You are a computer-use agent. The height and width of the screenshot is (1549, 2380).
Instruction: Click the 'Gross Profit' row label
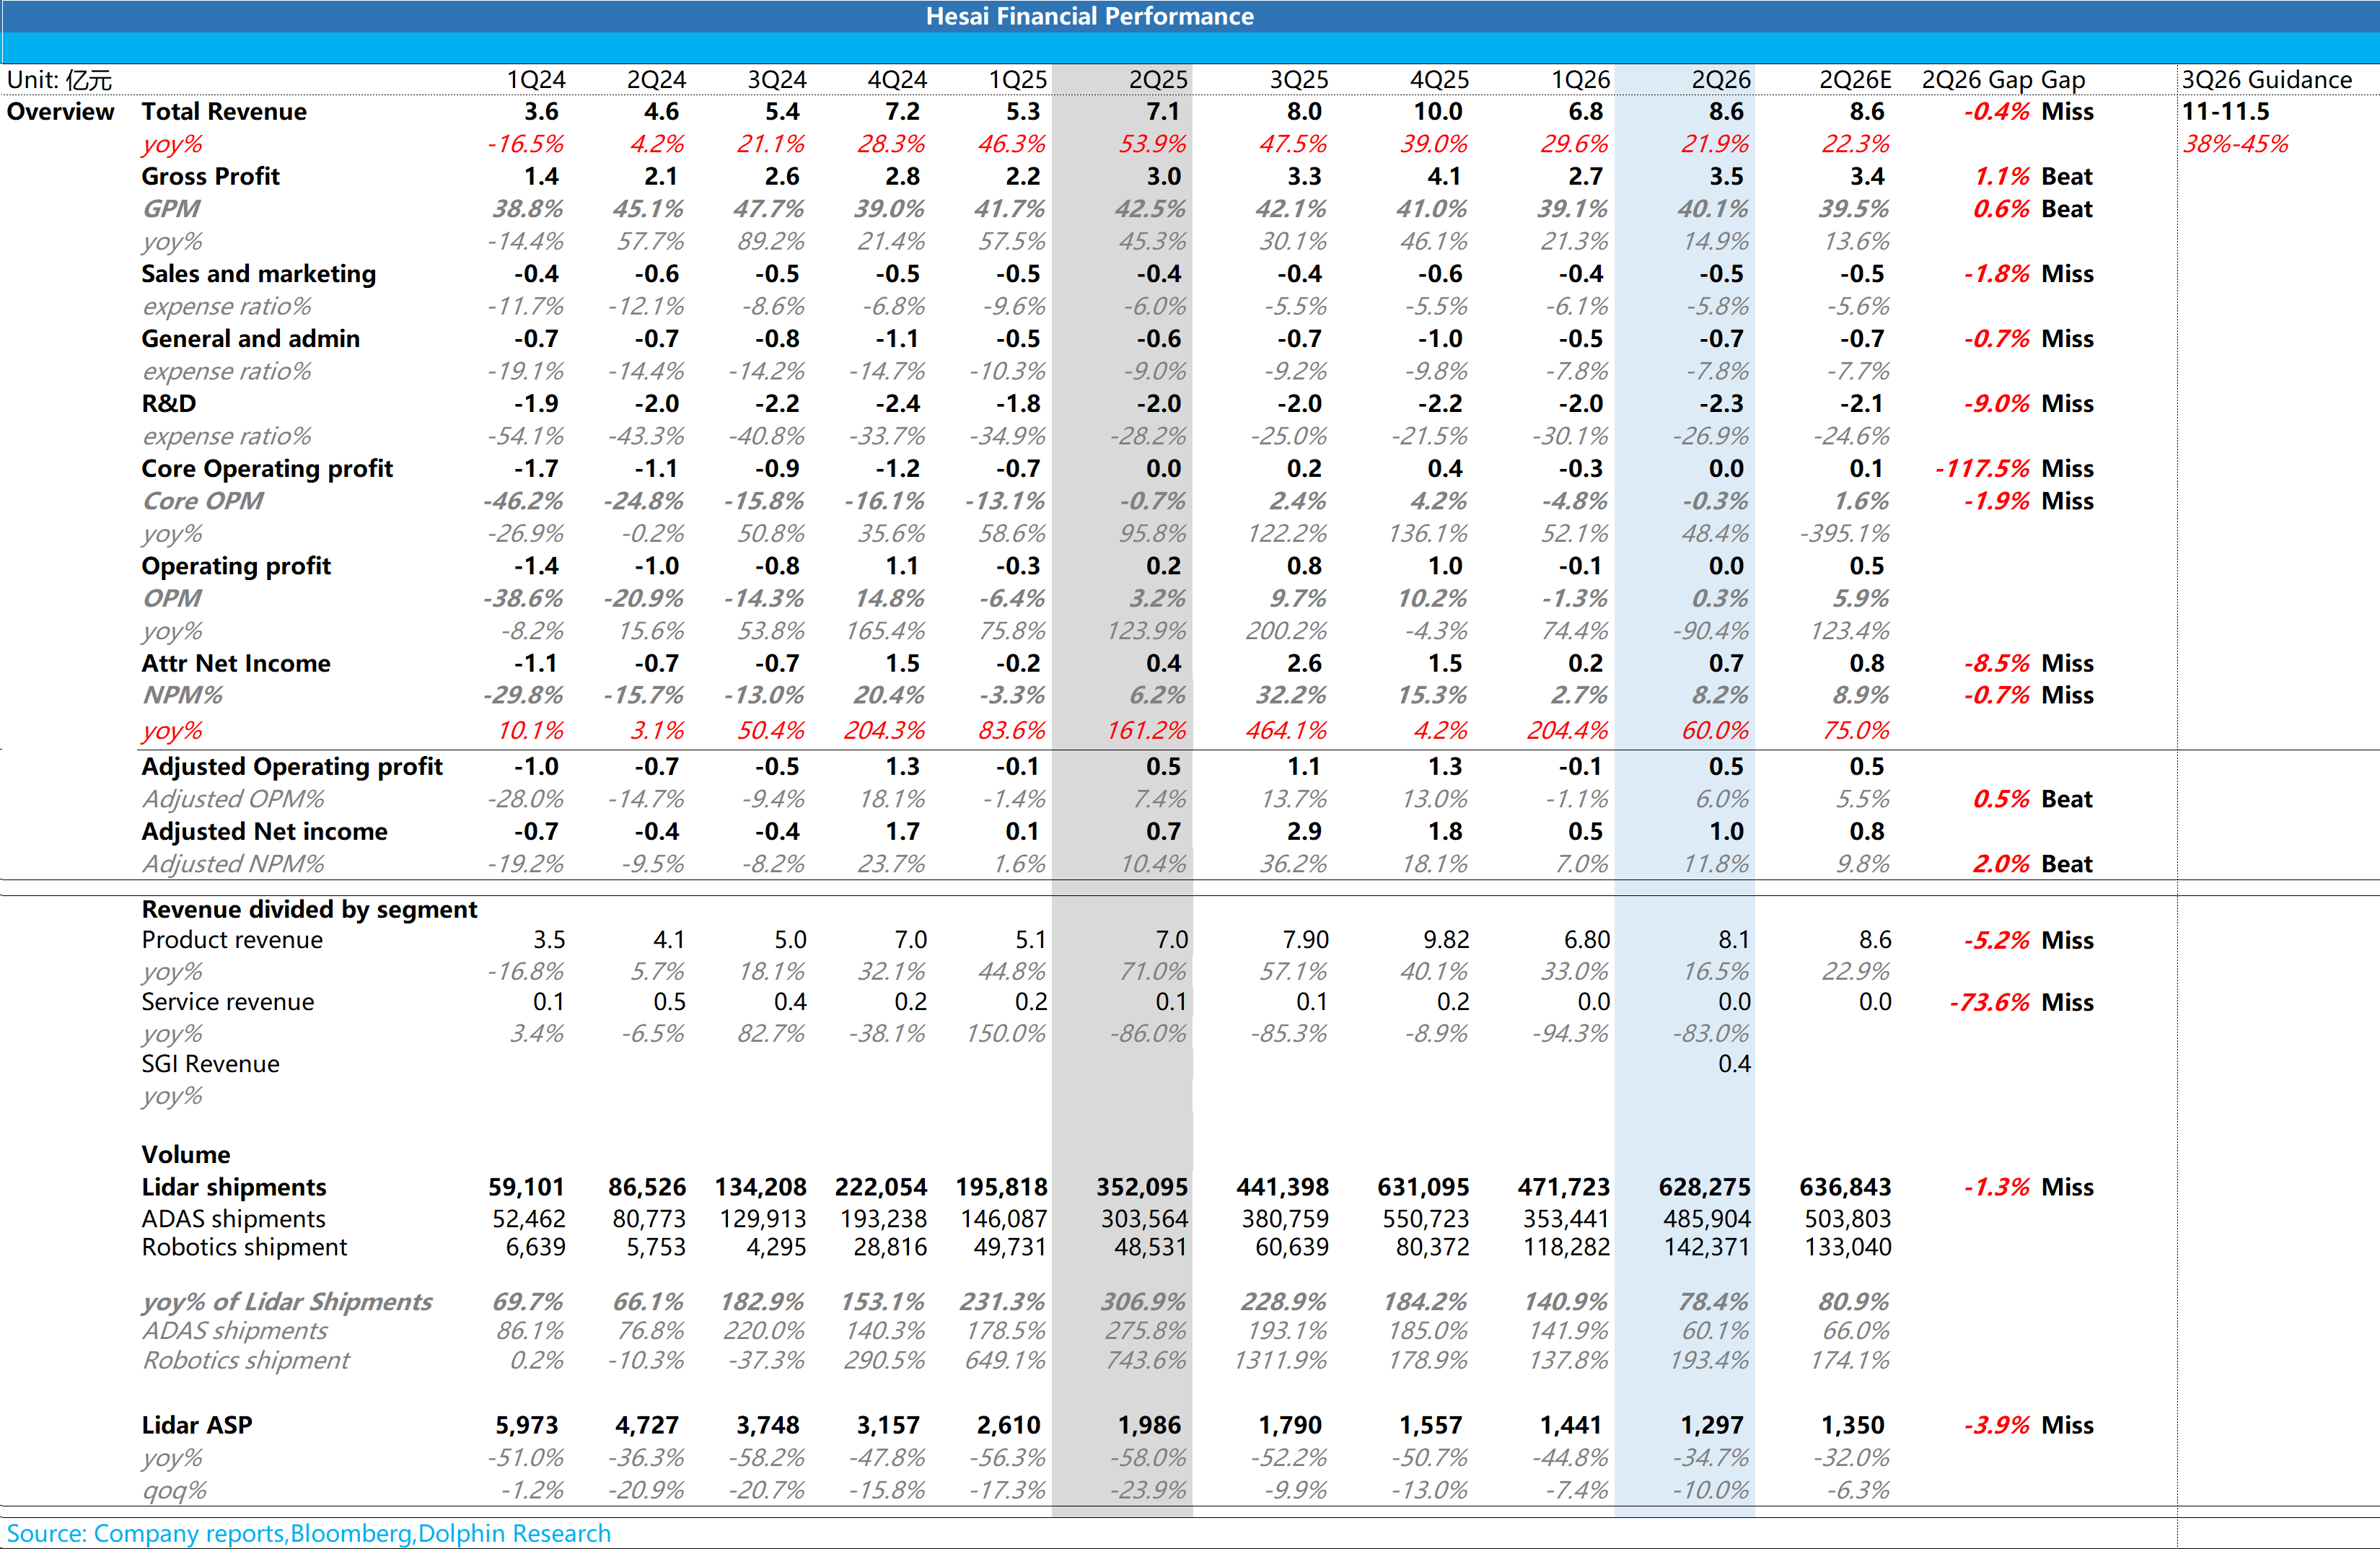(x=210, y=176)
